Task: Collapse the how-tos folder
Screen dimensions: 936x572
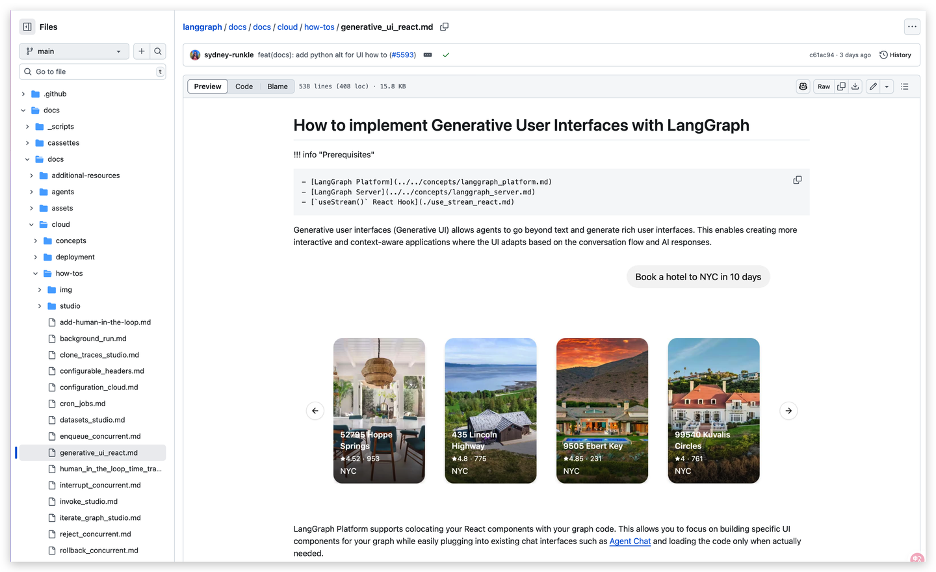Action: tap(36, 274)
